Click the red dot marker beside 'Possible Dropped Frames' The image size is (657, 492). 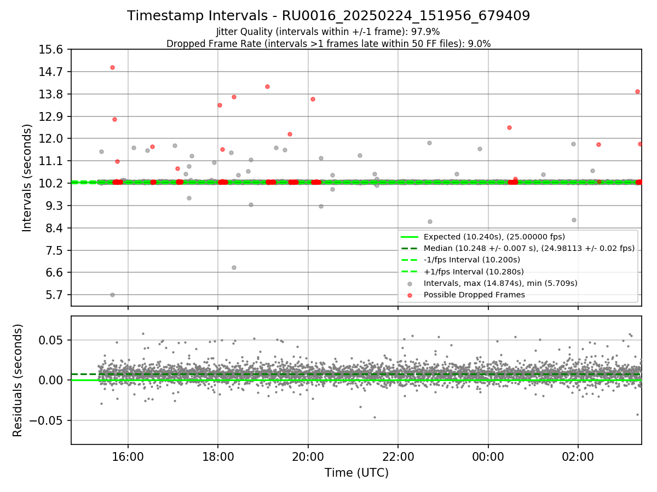(410, 295)
